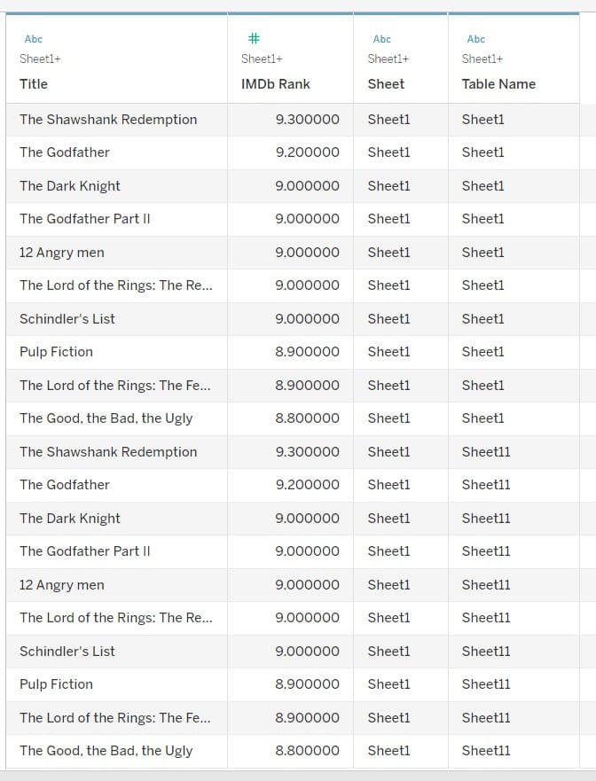596x781 pixels.
Task: Click the Sheet1+ source label above Title
Action: [40, 59]
